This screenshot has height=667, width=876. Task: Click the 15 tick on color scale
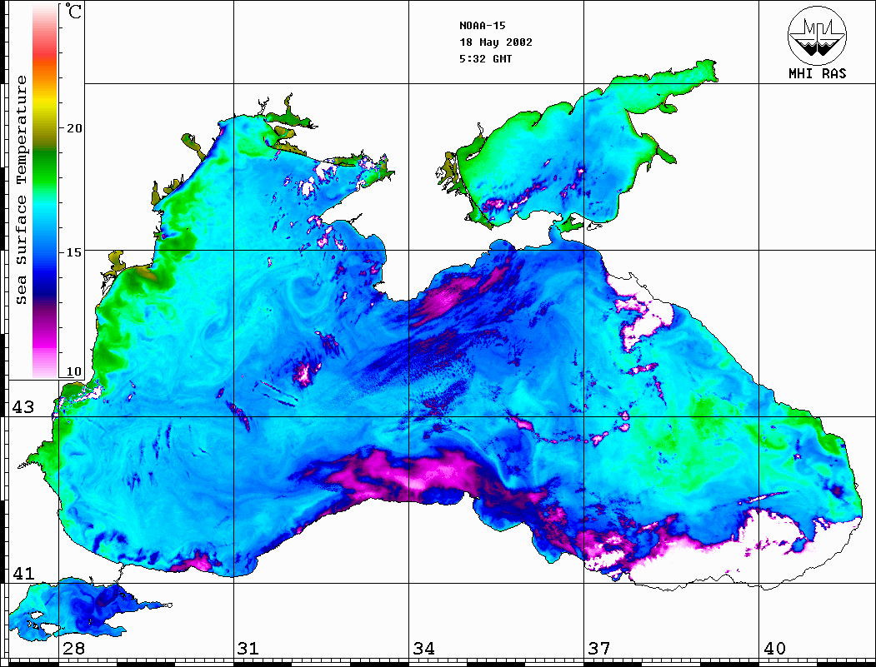click(73, 252)
